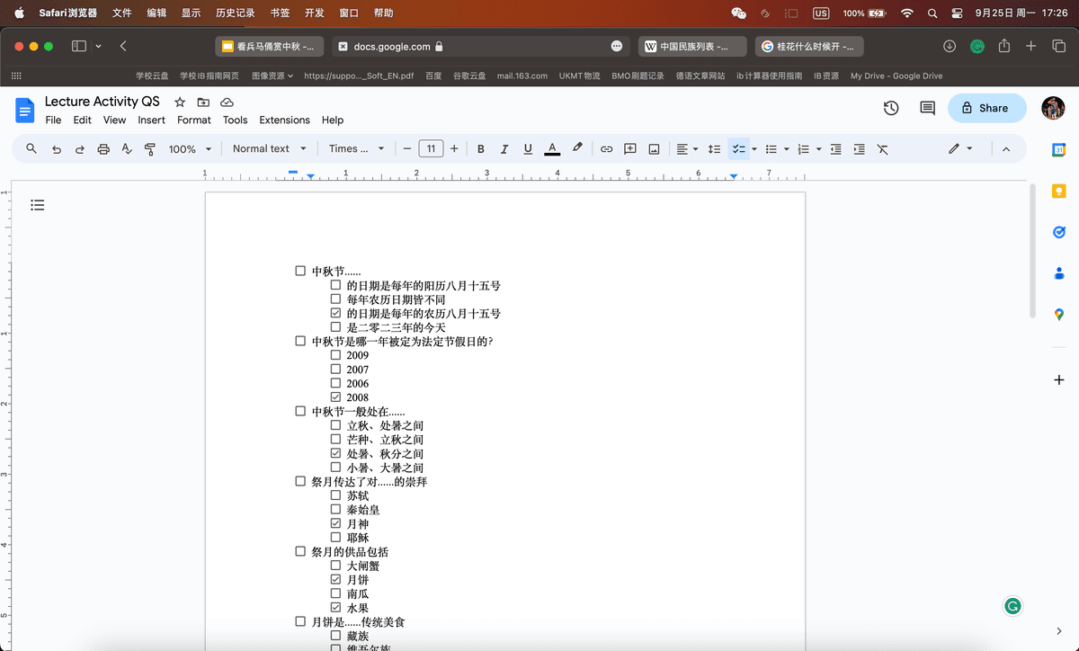The image size is (1079, 651).
Task: Toggle bold formatting
Action: click(x=481, y=149)
